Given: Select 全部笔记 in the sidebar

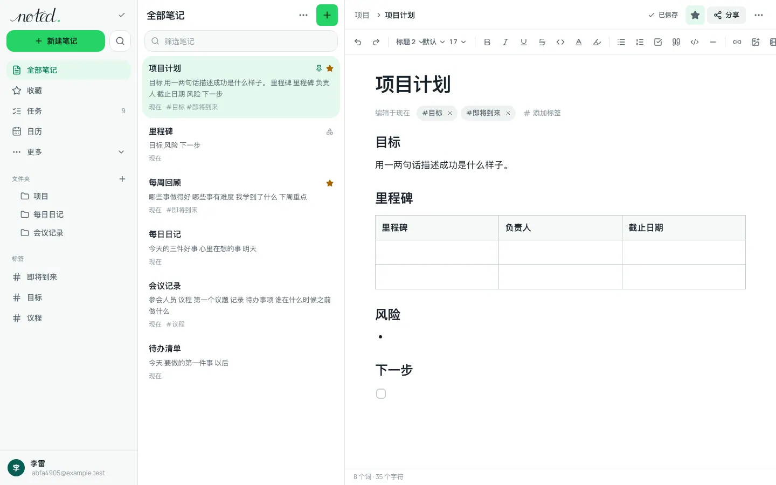Looking at the screenshot, I should (68, 70).
